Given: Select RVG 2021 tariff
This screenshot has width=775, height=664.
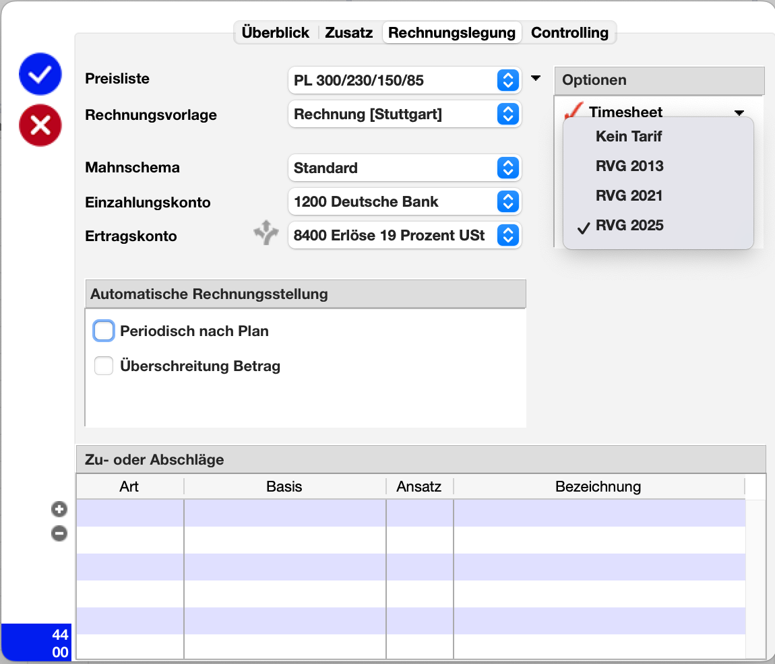Looking at the screenshot, I should point(658,196).
